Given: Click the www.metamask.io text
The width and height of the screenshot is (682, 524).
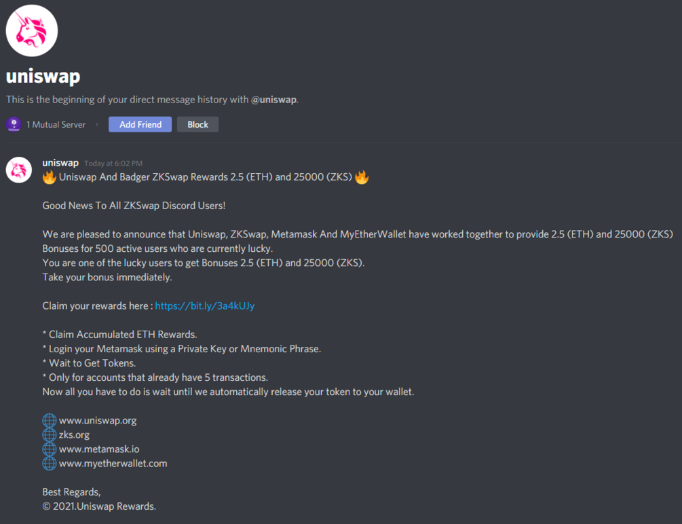Looking at the screenshot, I should coord(99,449).
